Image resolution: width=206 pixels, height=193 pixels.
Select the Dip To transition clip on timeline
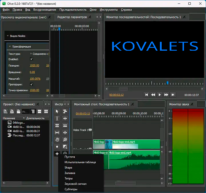[108, 144]
